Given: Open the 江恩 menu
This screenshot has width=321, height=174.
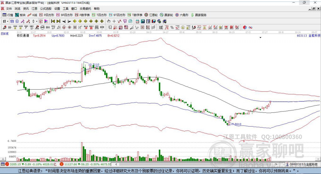Looking at the screenshot, I should [34, 8].
